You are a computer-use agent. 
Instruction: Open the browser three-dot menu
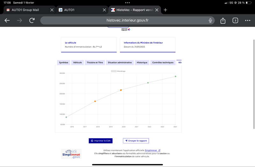[x=248, y=20]
